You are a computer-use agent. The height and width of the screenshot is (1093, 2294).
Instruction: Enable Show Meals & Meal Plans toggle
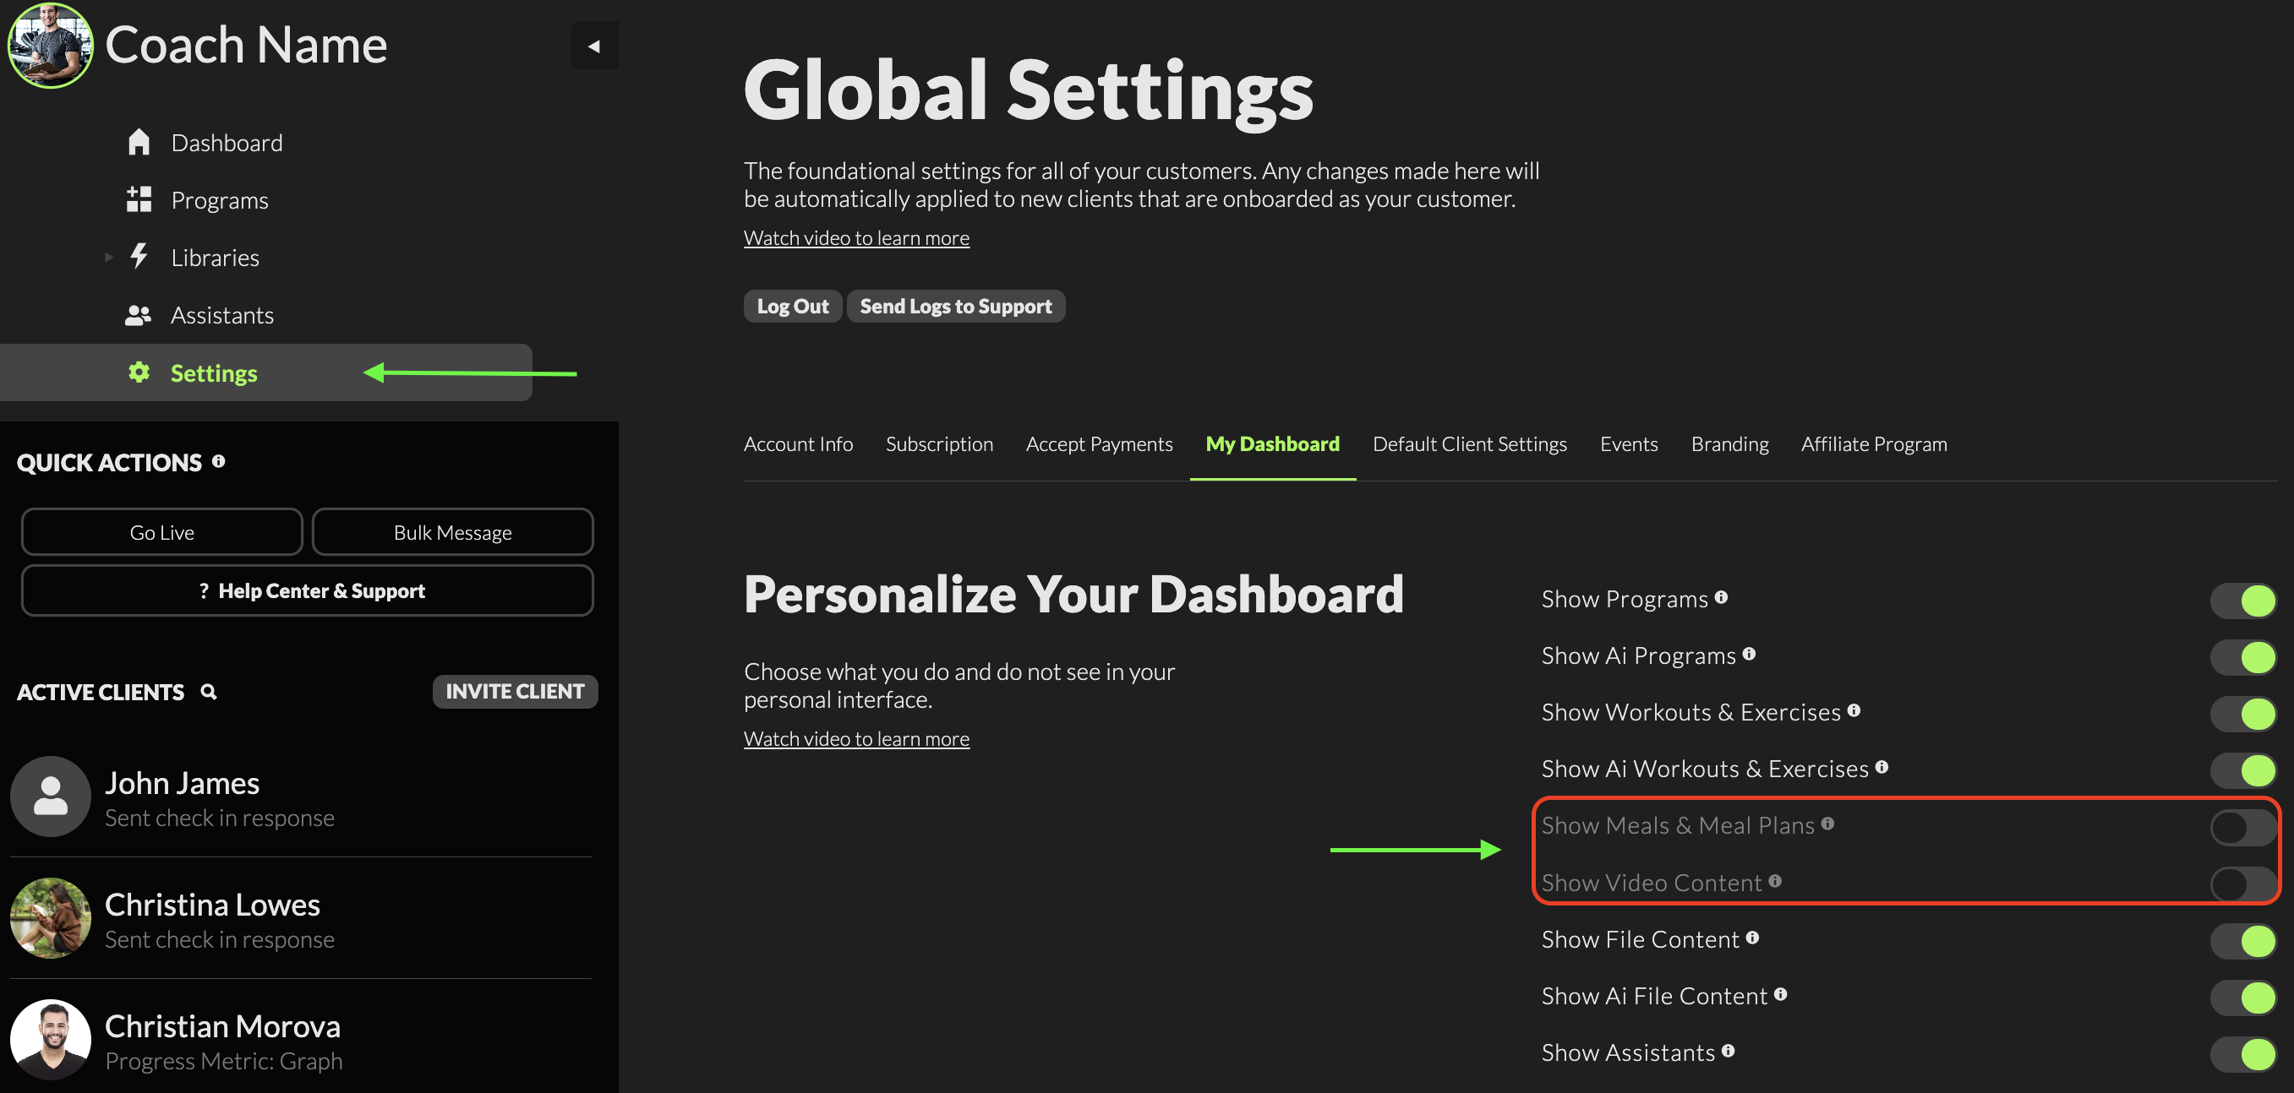2242,828
